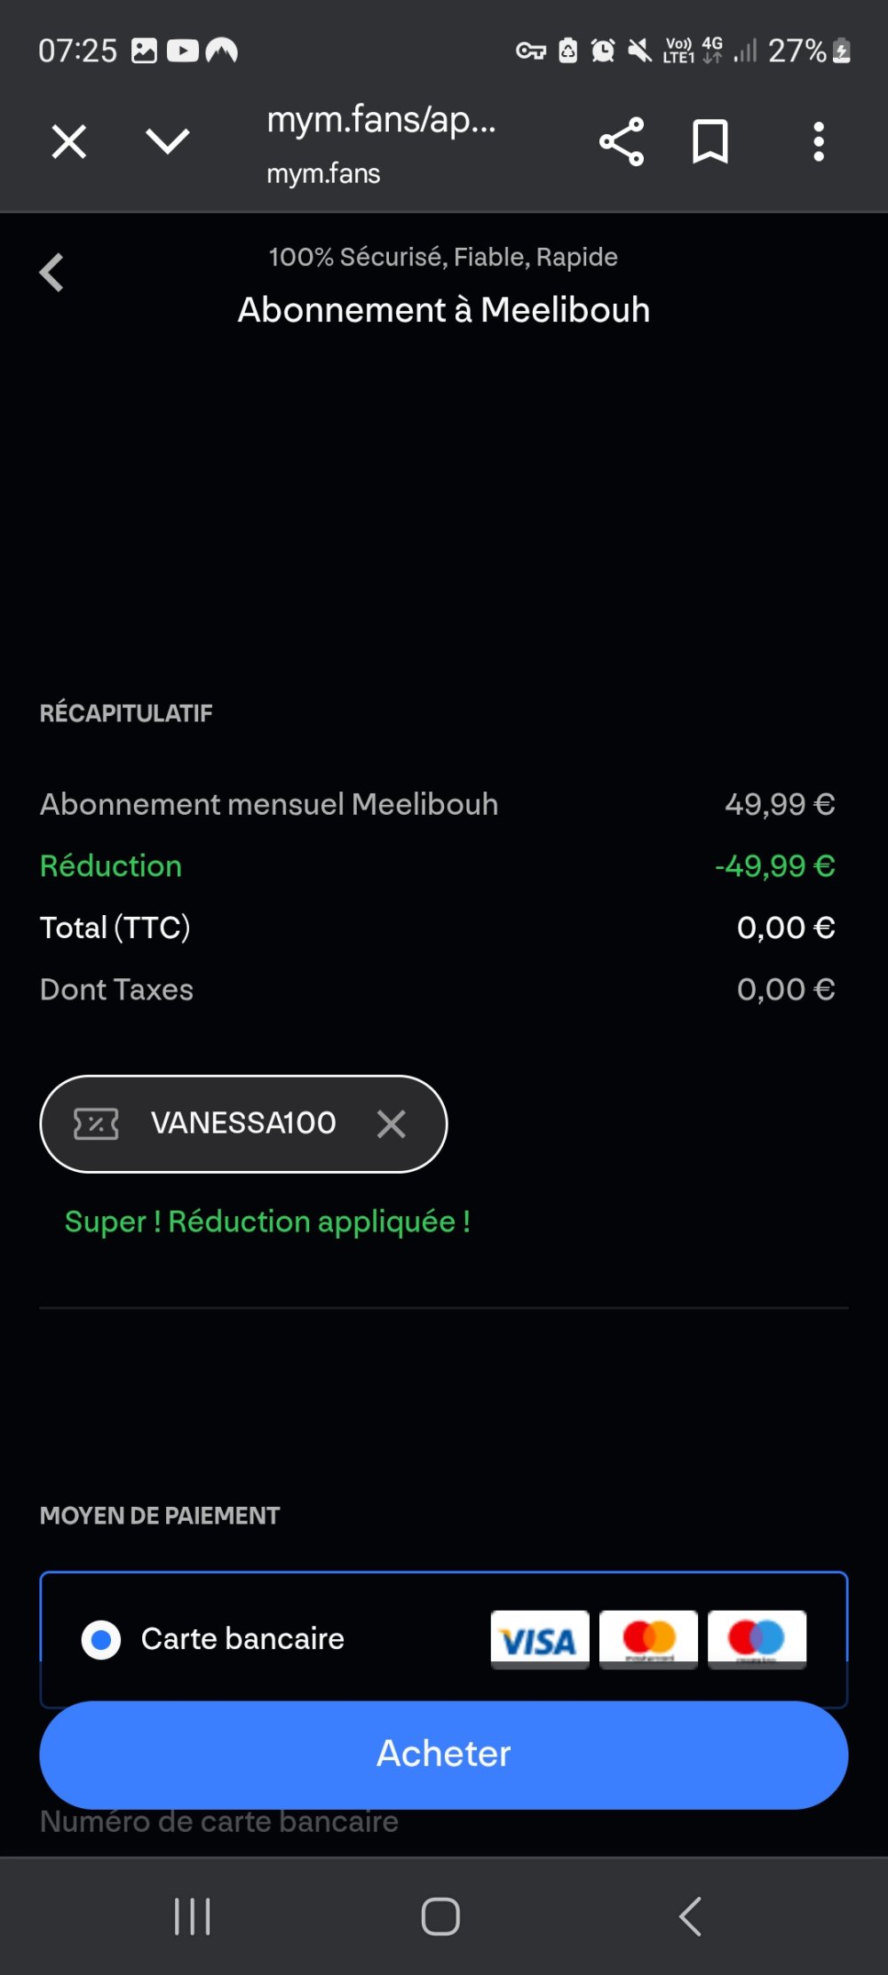Tap the Carte bancaire label

(x=242, y=1639)
